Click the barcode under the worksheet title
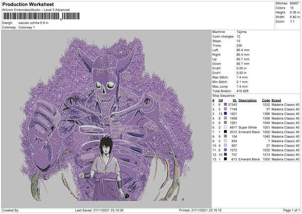Viewport: 302px width, 214px height. pos(41,16)
